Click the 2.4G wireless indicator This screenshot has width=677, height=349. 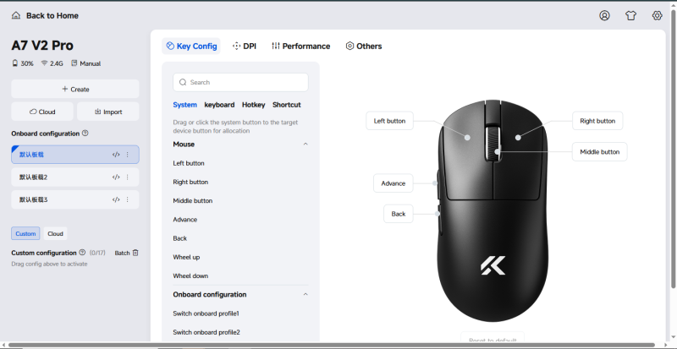point(52,63)
